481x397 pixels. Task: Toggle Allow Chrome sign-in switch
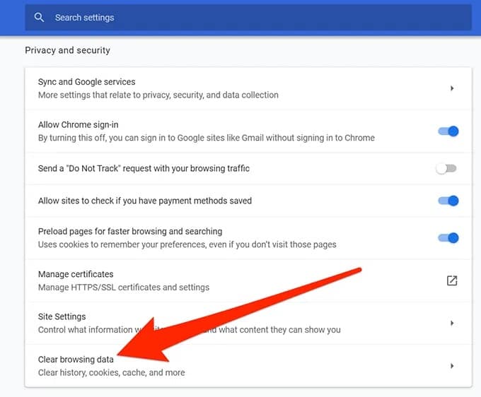[x=448, y=131]
